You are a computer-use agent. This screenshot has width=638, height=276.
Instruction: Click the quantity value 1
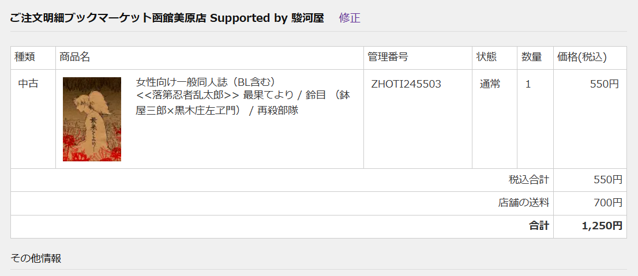click(x=528, y=84)
